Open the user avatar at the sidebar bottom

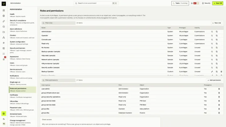point(4,124)
